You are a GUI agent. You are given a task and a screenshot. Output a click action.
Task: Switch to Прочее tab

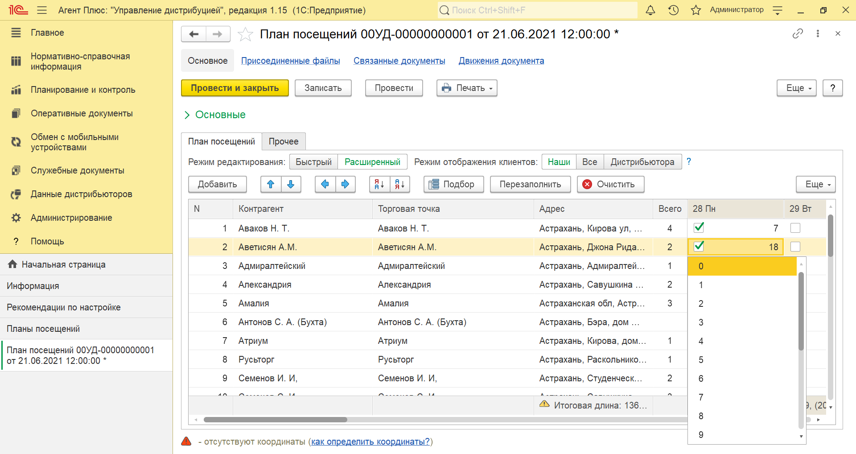click(x=284, y=141)
